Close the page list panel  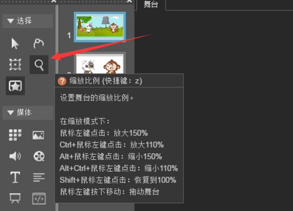129,1
